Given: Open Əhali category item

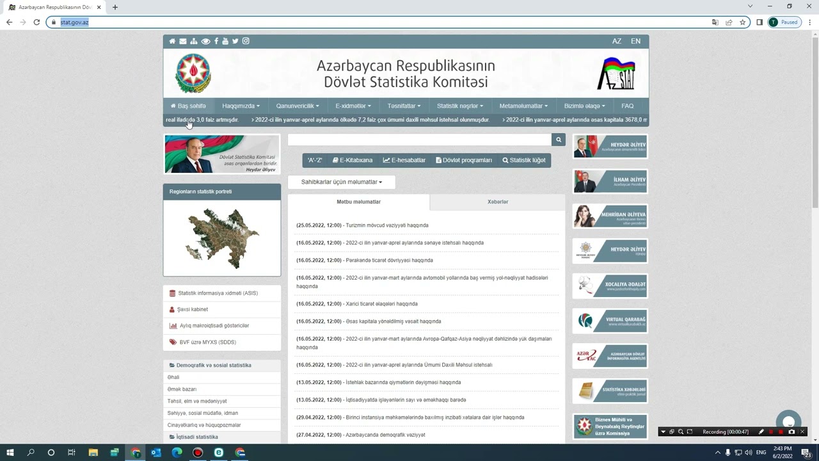Looking at the screenshot, I should (x=173, y=378).
